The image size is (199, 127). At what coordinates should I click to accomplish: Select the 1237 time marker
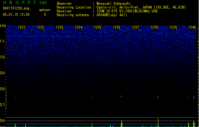pyautogui.click(x=135, y=27)
